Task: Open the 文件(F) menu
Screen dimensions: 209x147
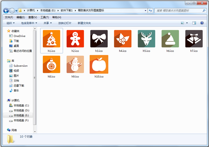Action: [x=9, y=17]
